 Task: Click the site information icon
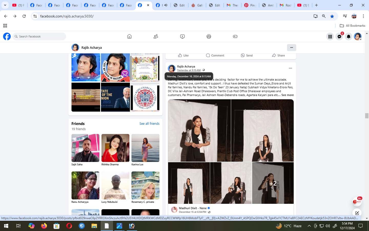tap(35, 16)
